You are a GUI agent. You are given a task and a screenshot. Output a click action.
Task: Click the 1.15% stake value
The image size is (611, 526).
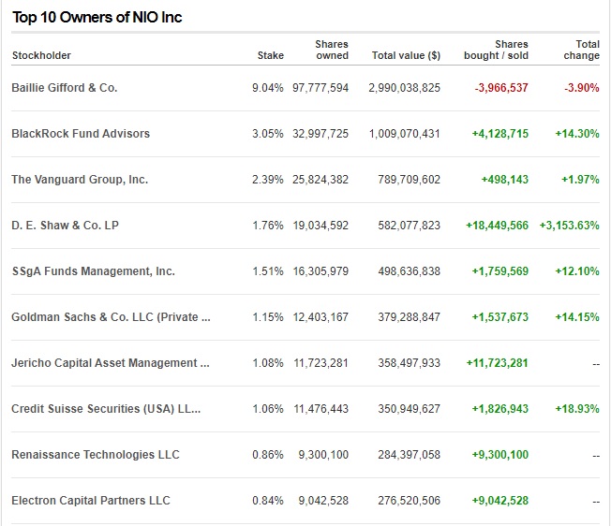coord(268,317)
